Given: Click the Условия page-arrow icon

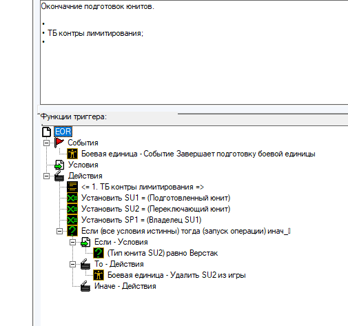Looking at the screenshot, I should [59, 165].
